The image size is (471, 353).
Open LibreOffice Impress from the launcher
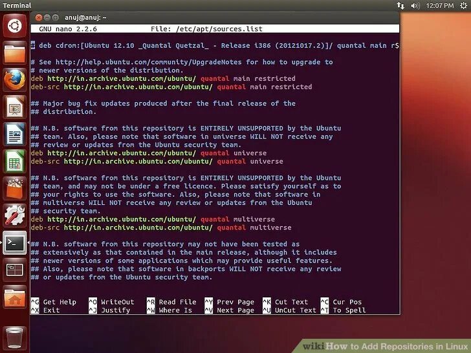[14, 107]
